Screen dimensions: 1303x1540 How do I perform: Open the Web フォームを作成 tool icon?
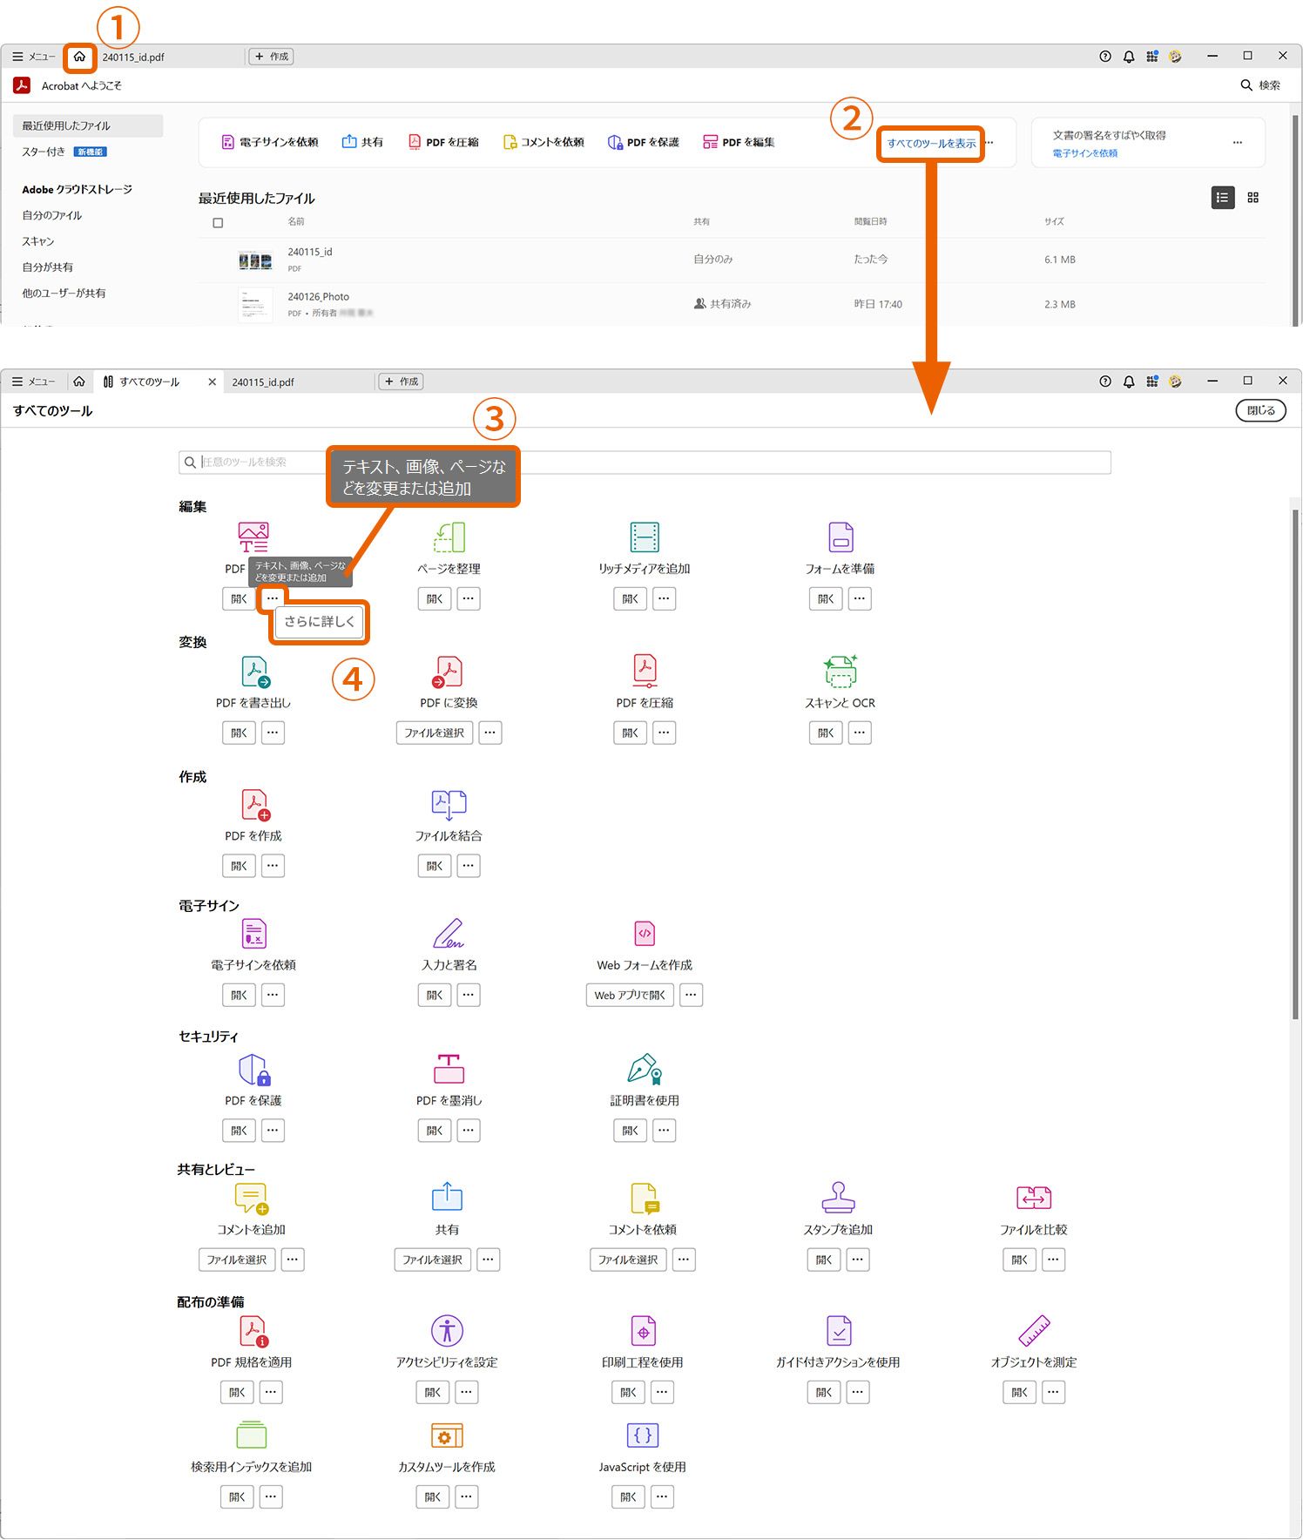(x=645, y=934)
